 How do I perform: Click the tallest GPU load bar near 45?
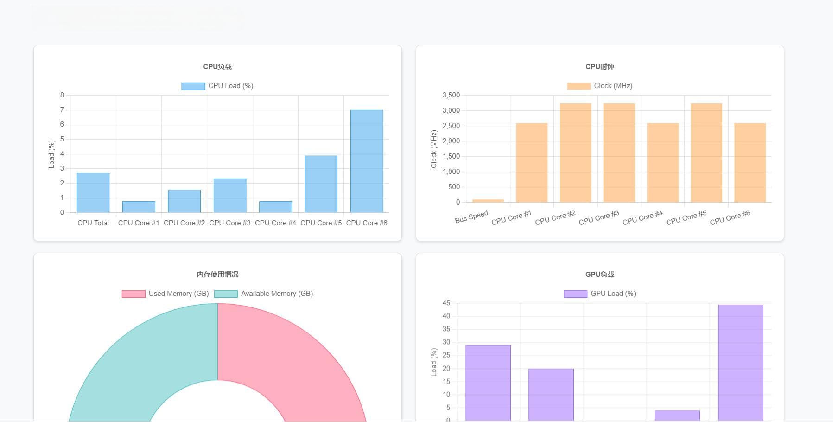point(740,363)
